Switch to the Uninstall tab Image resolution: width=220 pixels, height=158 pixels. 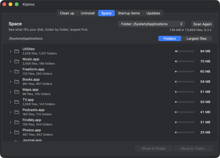click(x=88, y=13)
